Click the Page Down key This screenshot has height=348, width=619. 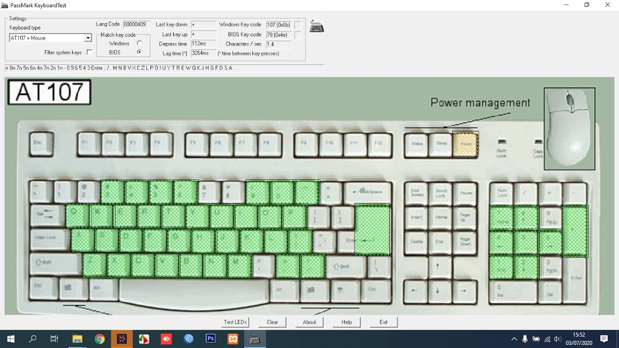click(x=465, y=242)
